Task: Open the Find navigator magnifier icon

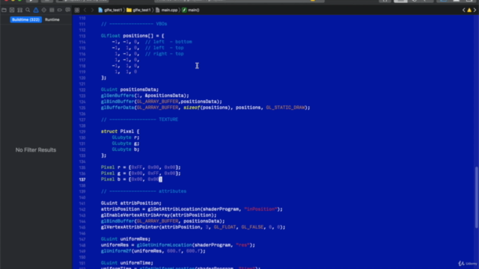Action: click(x=28, y=10)
